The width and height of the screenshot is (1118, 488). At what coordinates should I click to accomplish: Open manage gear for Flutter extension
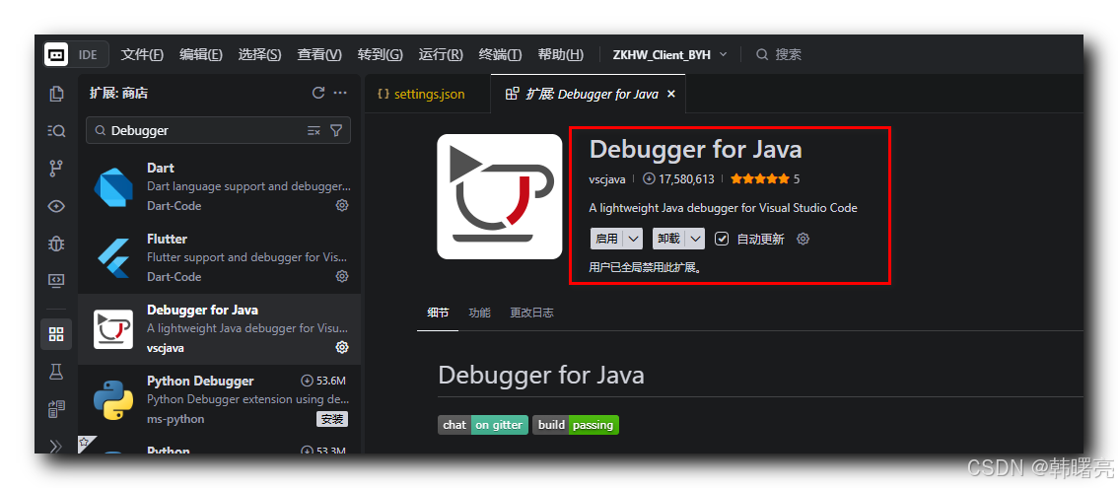(342, 276)
